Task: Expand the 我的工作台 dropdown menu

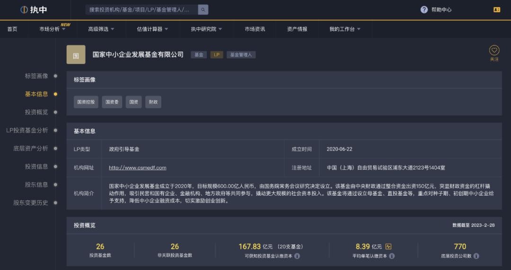Action: pos(345,29)
